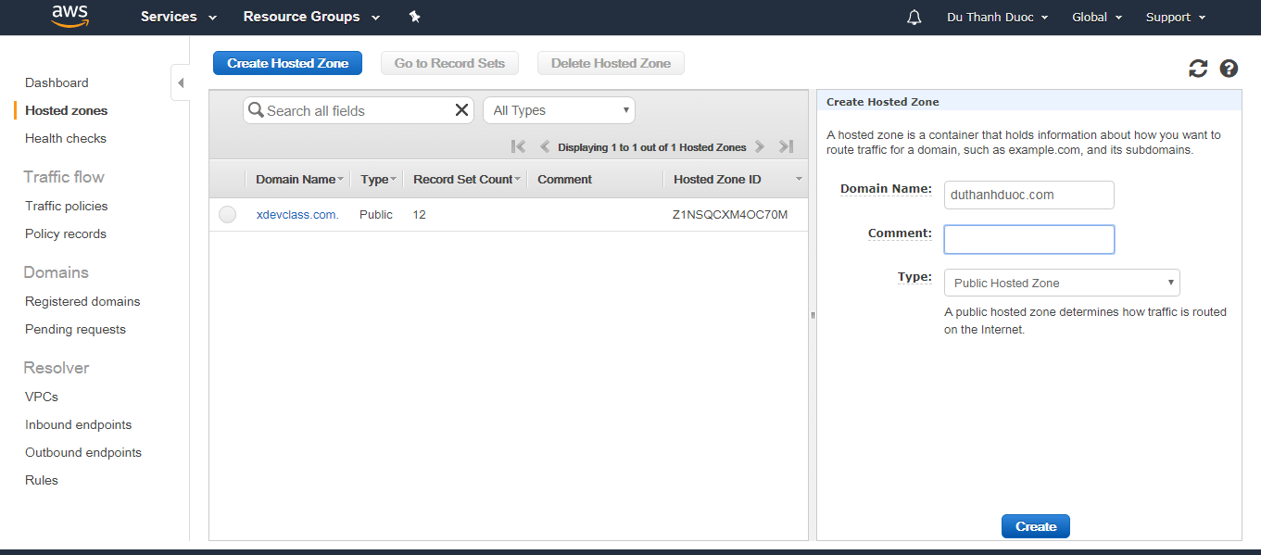This screenshot has width=1261, height=555.
Task: Click the search magnifier icon
Action: tap(256, 110)
